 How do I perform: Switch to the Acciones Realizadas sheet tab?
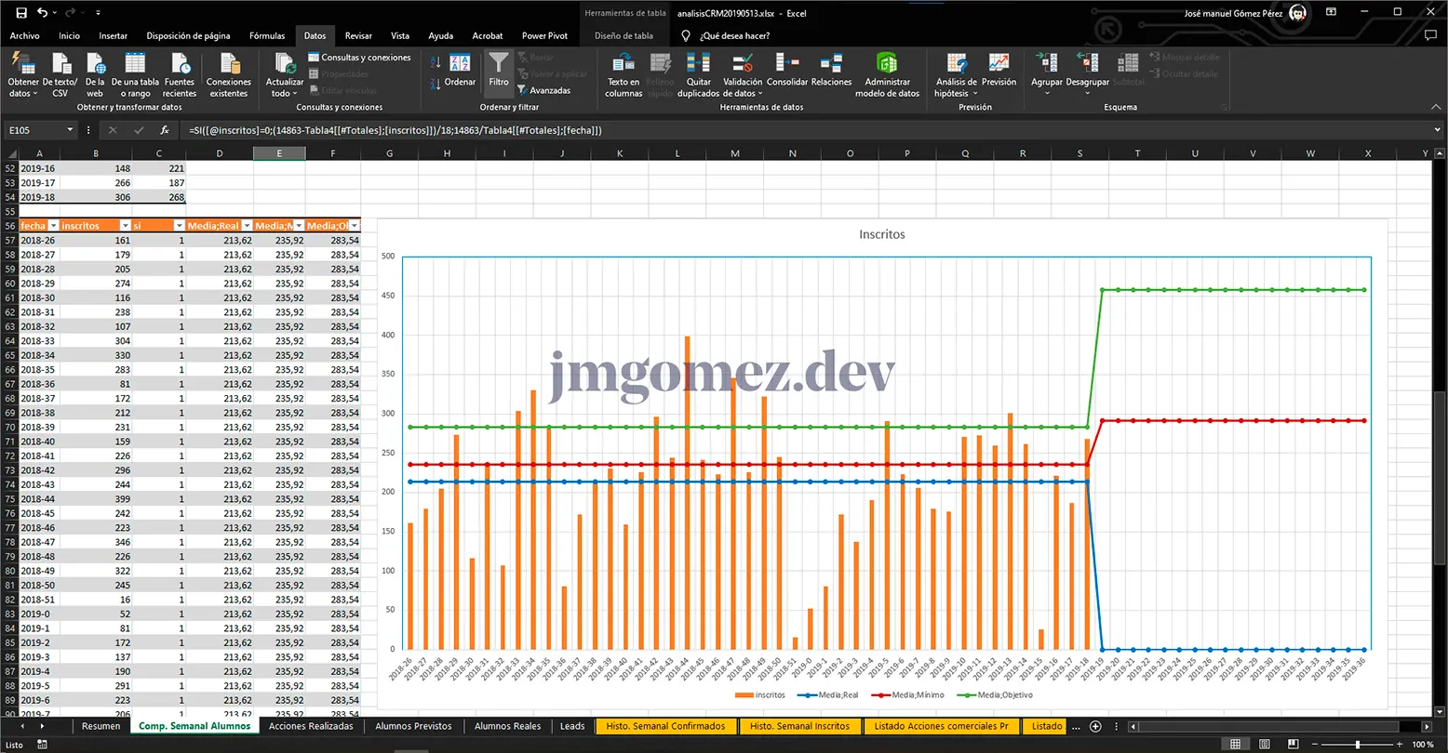coord(311,726)
